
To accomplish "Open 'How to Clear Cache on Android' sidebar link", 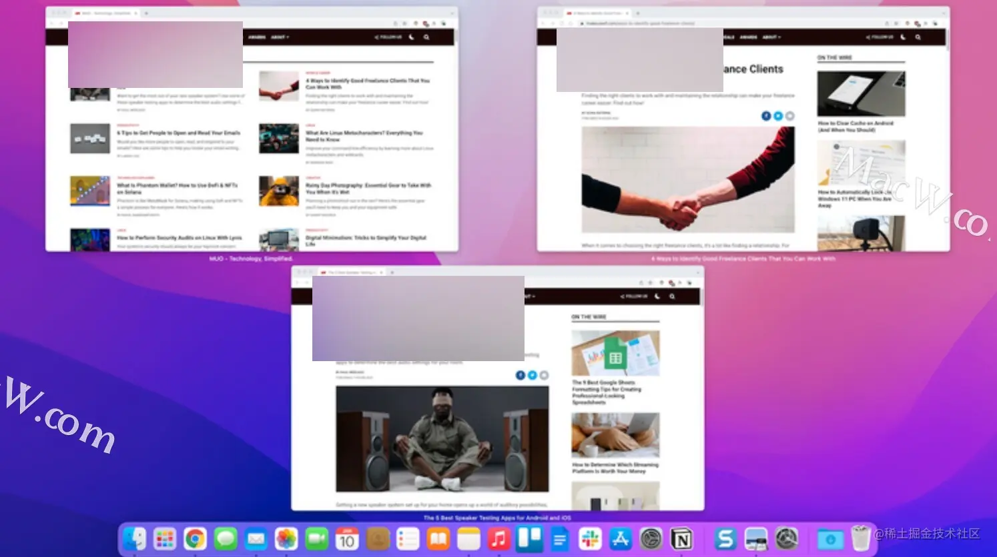I will coord(856,127).
